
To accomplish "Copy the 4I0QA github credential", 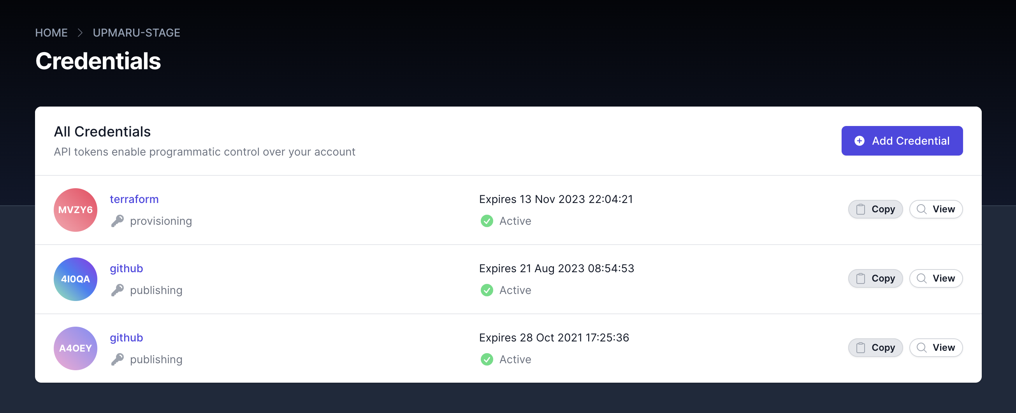I will click(875, 278).
